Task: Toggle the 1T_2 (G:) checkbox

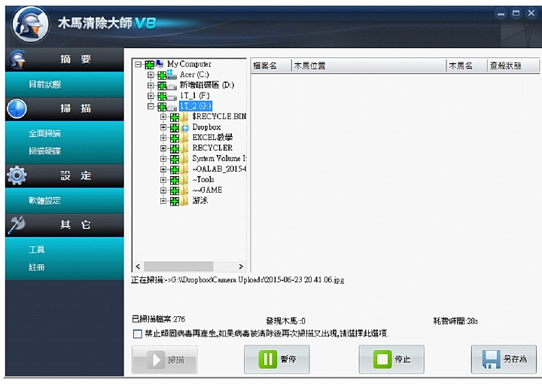Action: point(162,107)
